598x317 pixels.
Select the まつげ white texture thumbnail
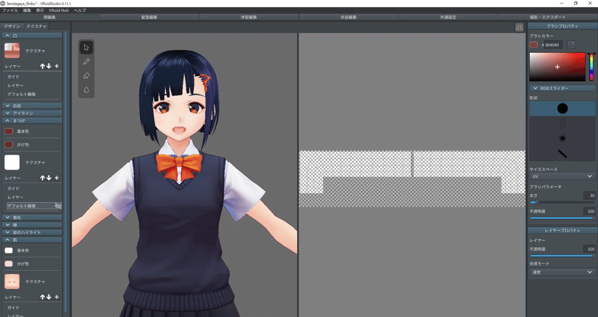pyautogui.click(x=12, y=162)
